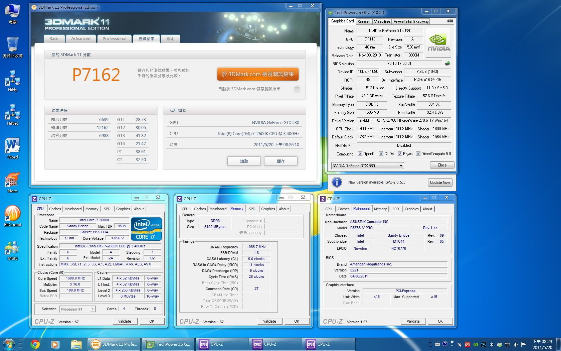Launch the HiNet desktop shortcut

coord(13,115)
